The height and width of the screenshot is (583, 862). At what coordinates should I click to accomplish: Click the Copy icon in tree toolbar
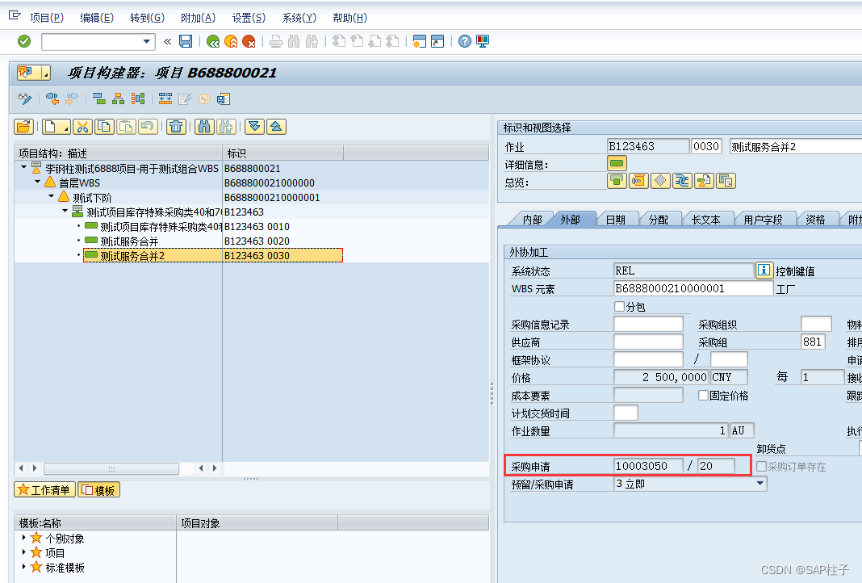(x=104, y=127)
